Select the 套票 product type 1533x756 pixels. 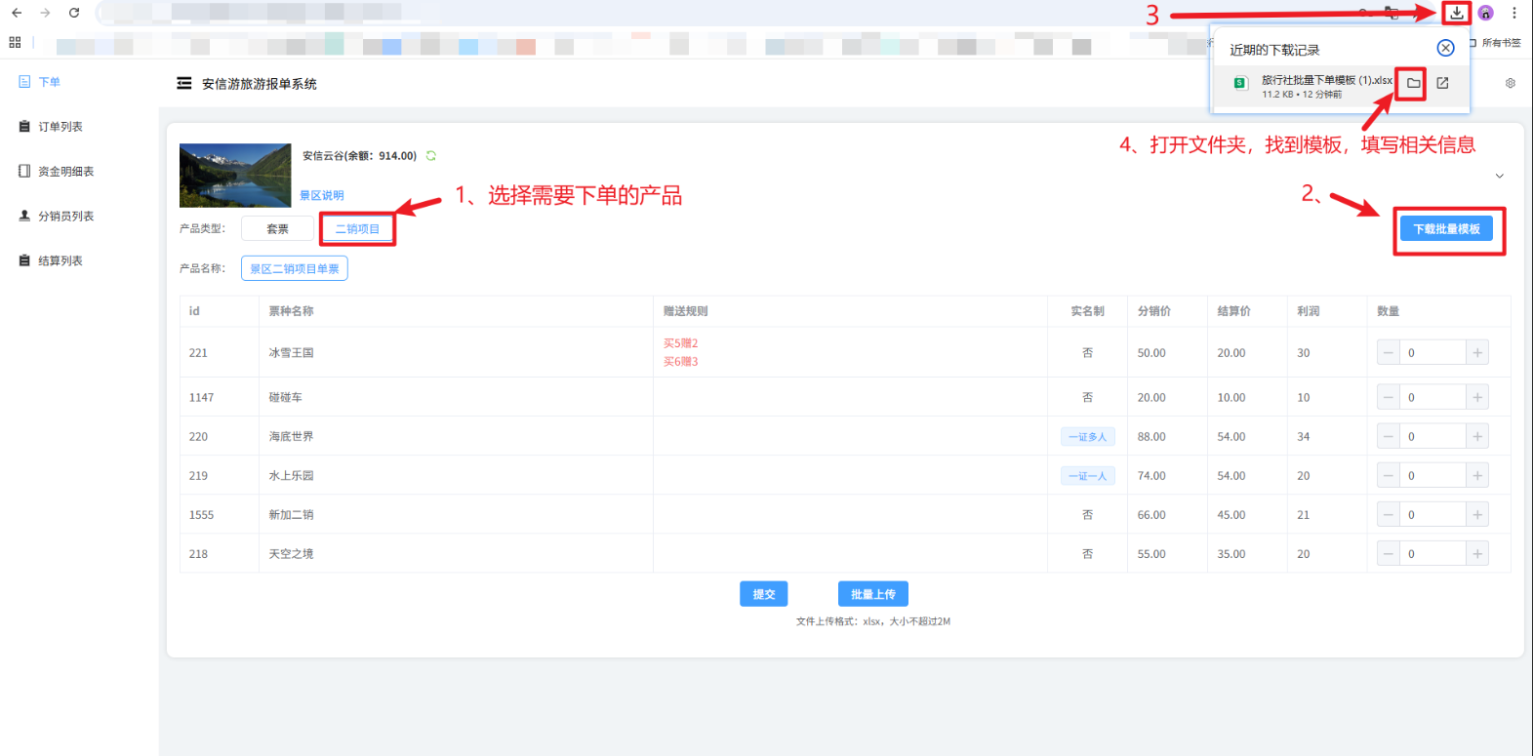(278, 228)
